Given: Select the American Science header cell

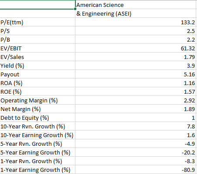Looking at the screenshot, I should tap(136, 5).
